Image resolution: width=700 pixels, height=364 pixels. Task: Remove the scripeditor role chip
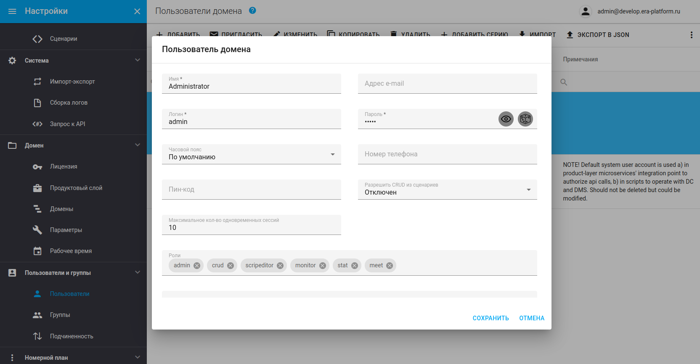point(280,266)
